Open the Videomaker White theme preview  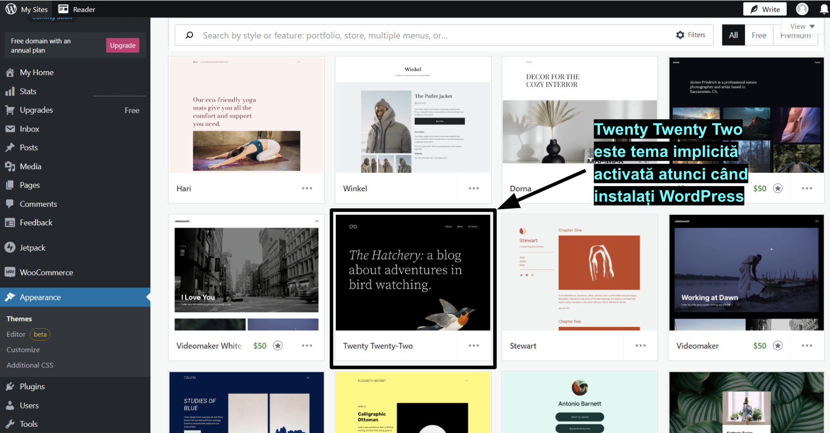pyautogui.click(x=246, y=272)
